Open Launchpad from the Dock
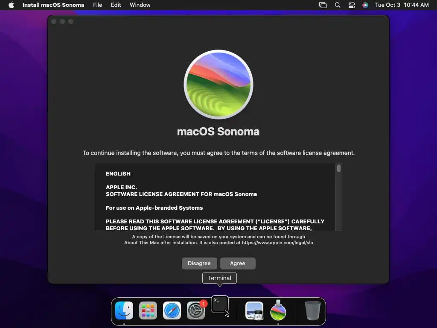Image resolution: width=437 pixels, height=328 pixels. tap(148, 310)
